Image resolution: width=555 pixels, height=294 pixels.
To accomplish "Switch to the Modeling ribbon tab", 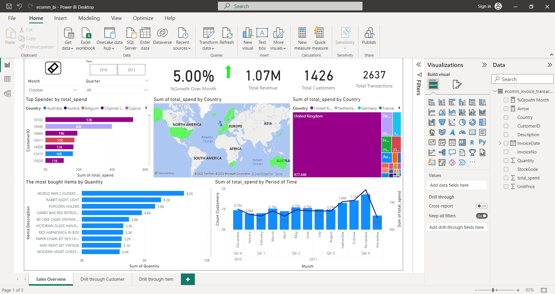I will pos(89,18).
